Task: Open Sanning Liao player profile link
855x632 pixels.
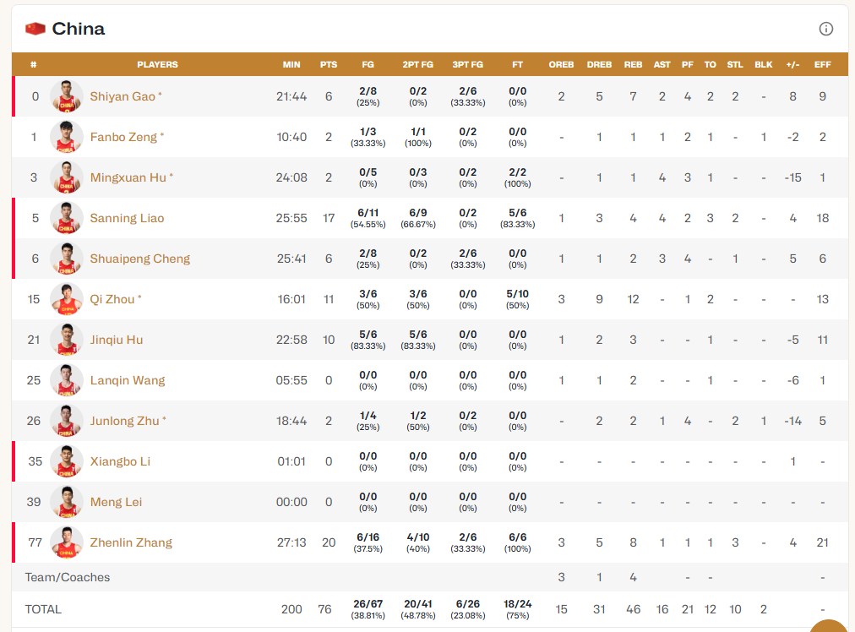Action: coord(127,218)
